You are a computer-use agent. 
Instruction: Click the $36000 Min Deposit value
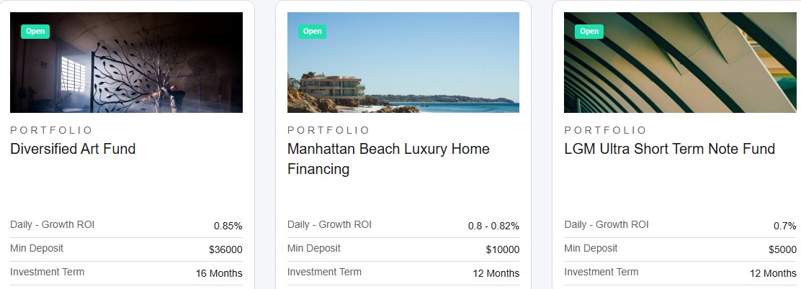(x=225, y=249)
